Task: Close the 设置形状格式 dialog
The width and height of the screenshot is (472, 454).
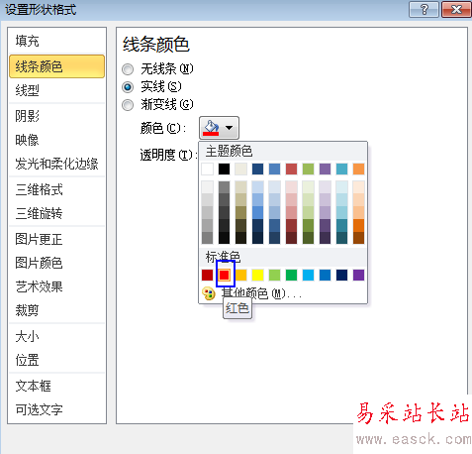Action: point(456,9)
